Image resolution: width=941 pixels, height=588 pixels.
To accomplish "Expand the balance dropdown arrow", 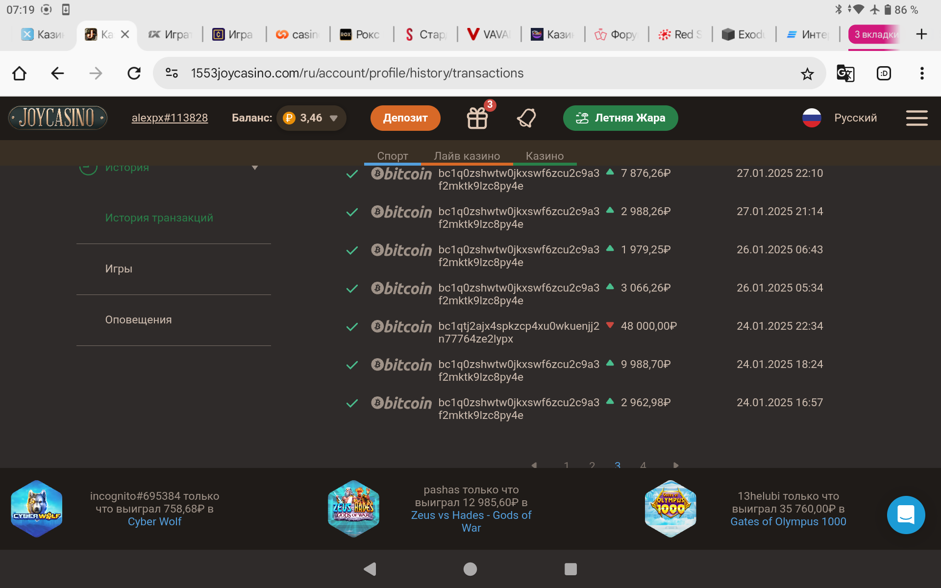I will pos(334,118).
